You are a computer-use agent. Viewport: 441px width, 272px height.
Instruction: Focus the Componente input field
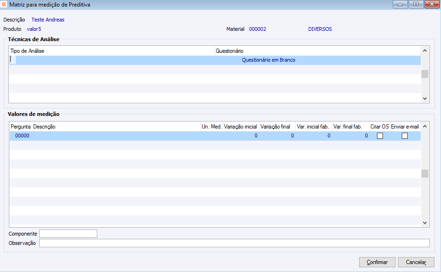point(68,234)
